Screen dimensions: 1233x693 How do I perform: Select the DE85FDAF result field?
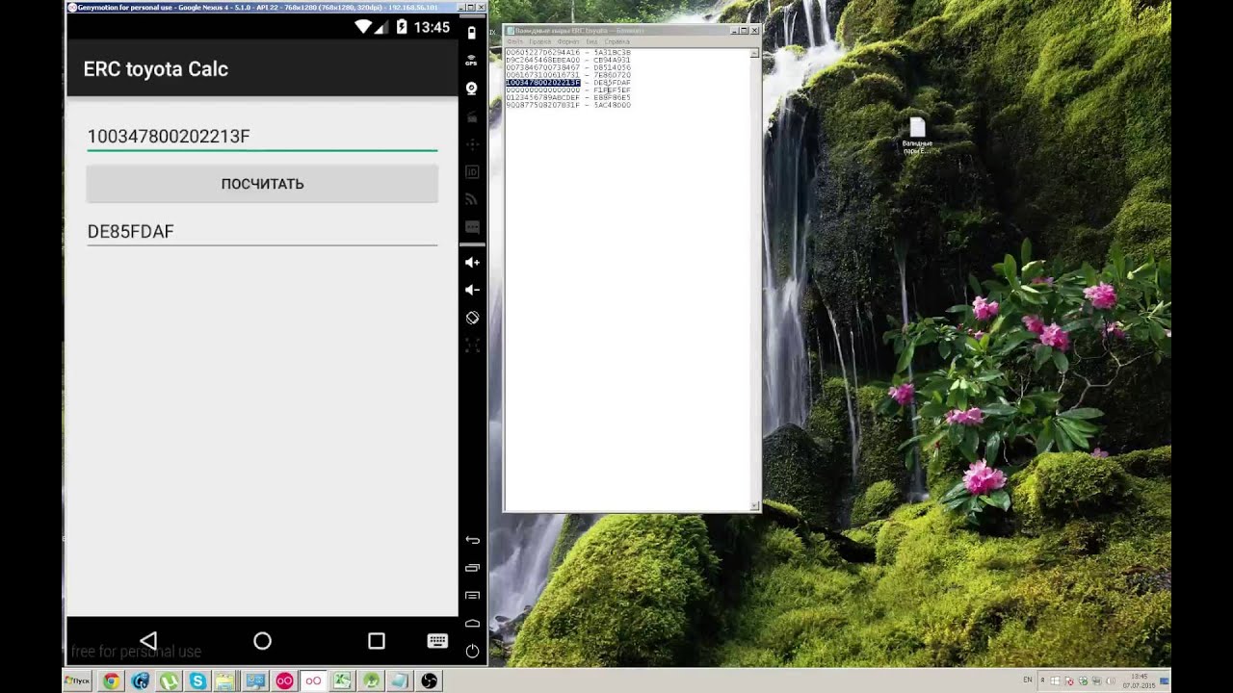(x=262, y=231)
